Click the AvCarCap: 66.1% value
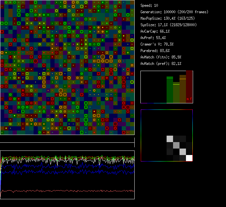The image size is (226, 207). click(x=155, y=31)
